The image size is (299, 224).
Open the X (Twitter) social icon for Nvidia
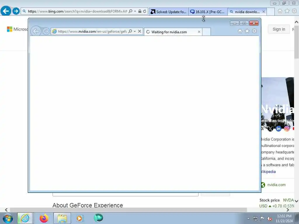(270, 129)
